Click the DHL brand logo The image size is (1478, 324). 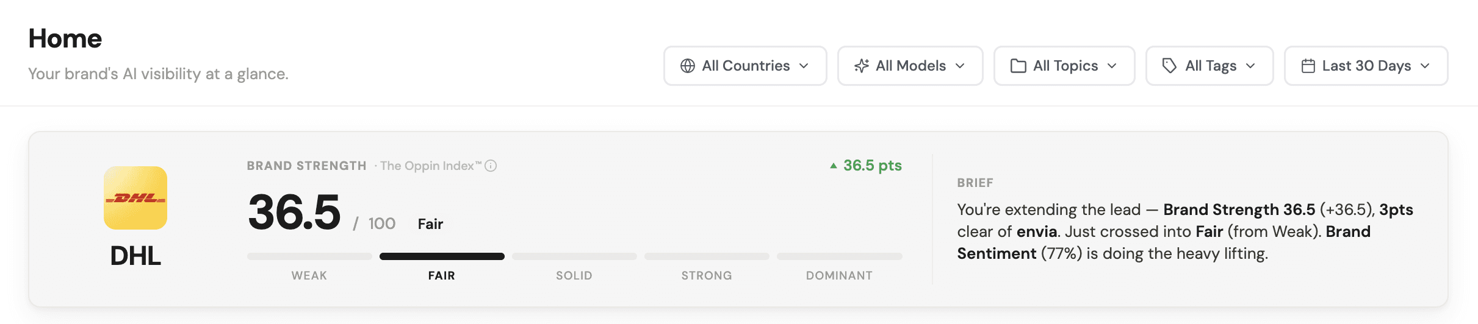[135, 198]
